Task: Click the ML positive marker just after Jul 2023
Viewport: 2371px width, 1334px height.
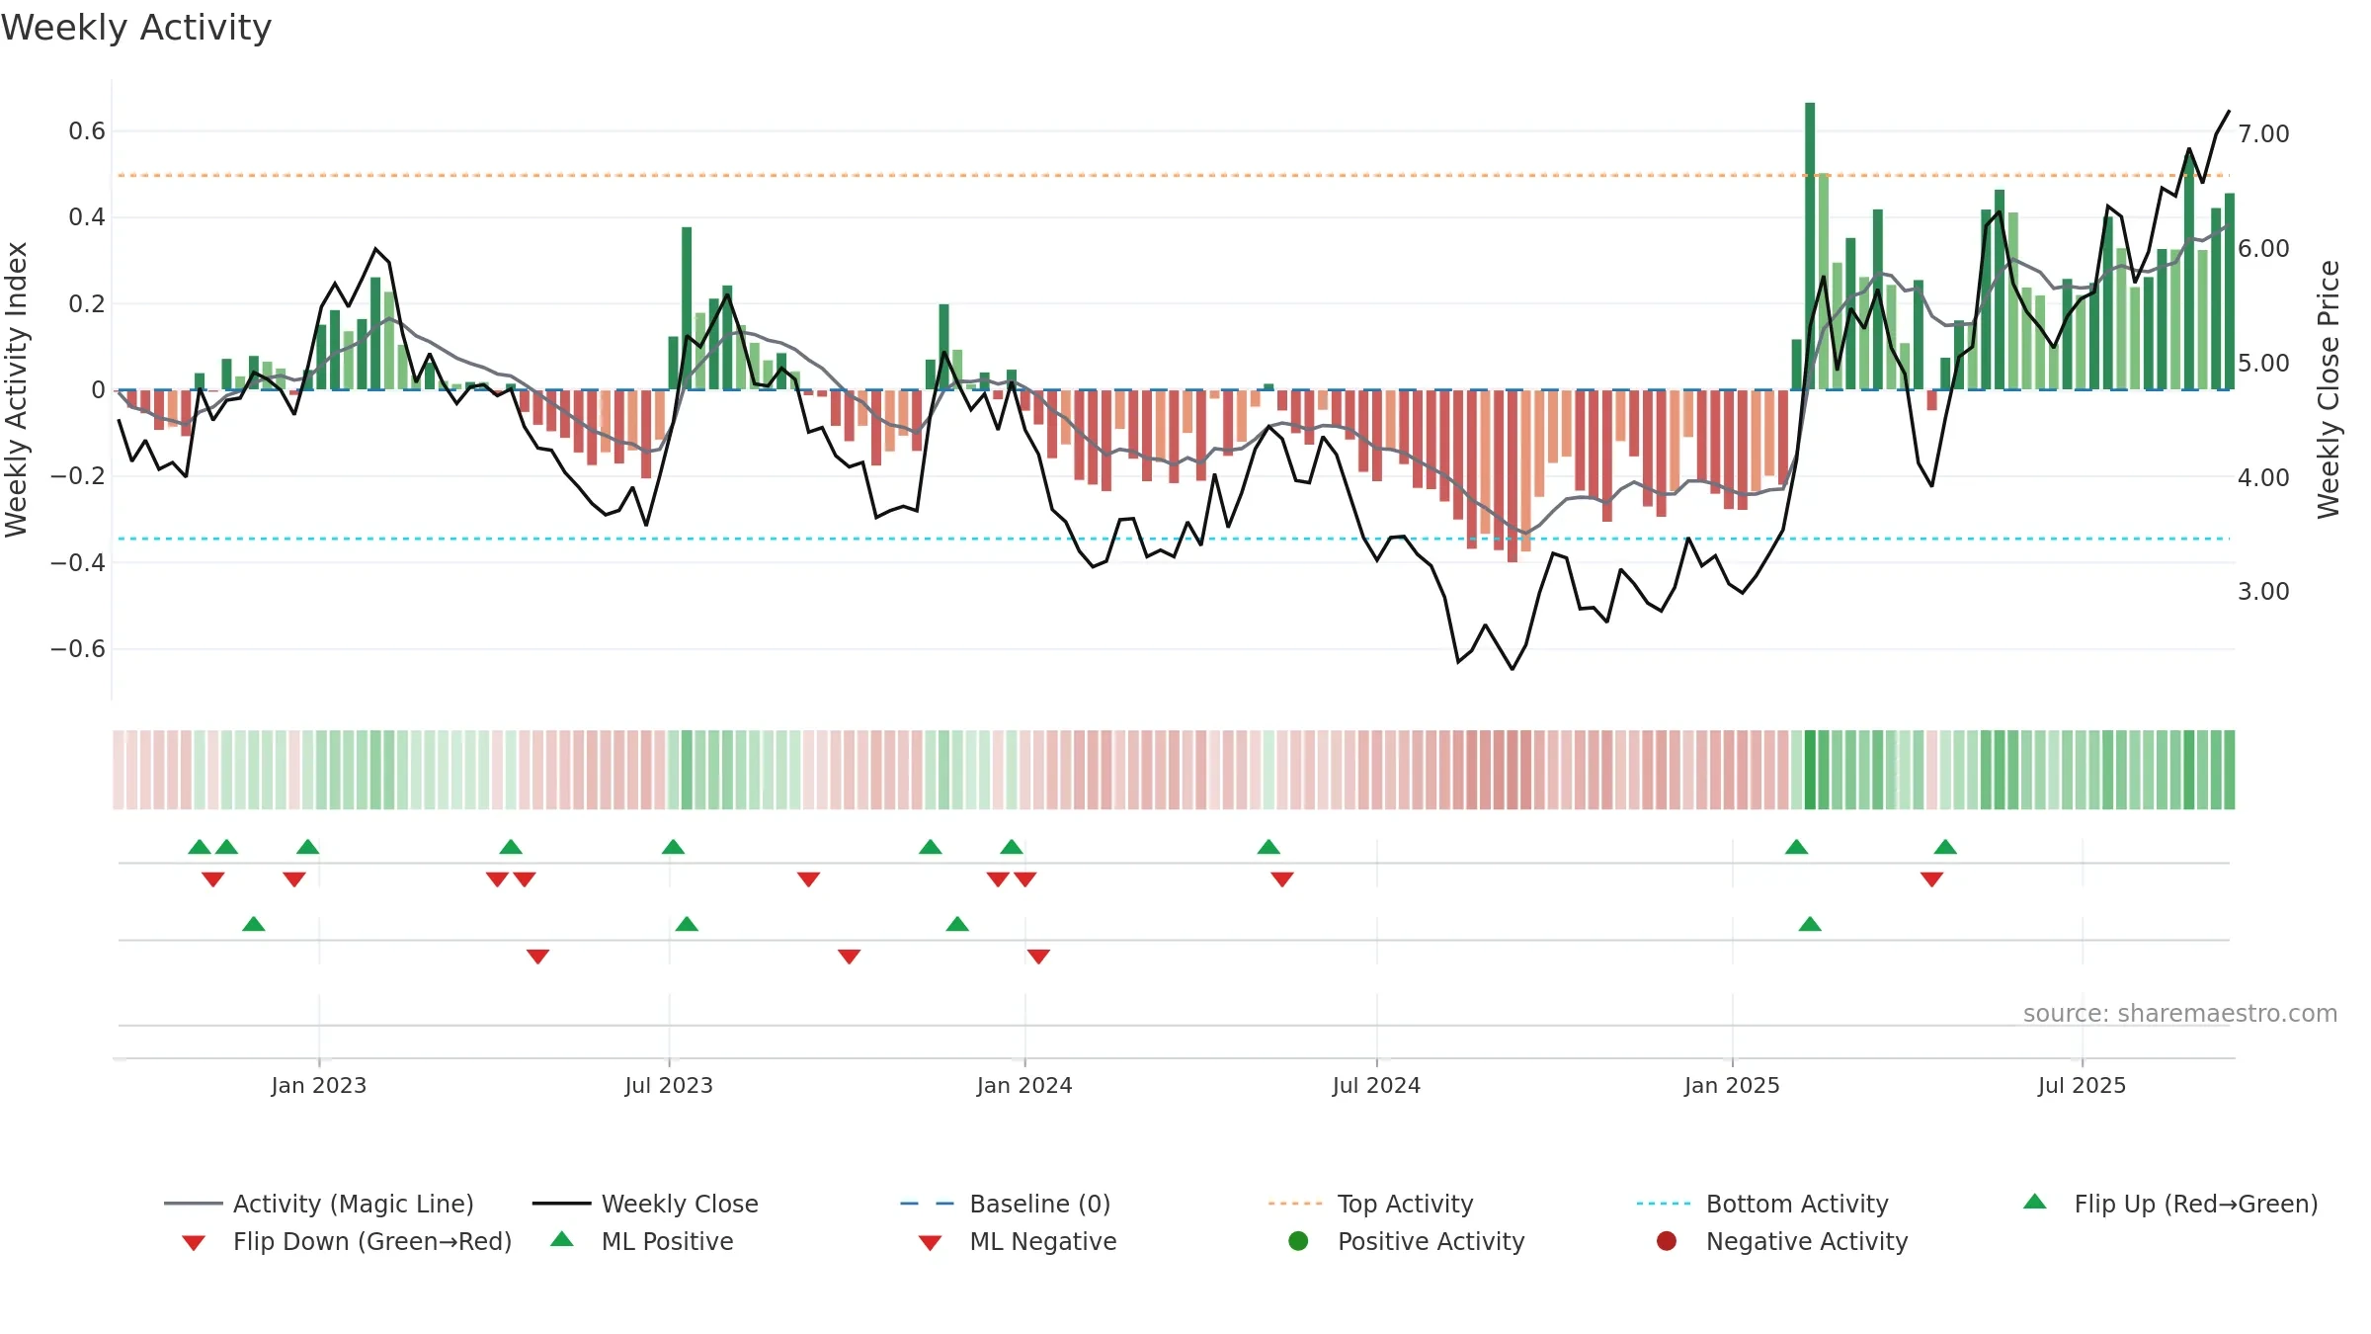Action: pyautogui.click(x=687, y=924)
